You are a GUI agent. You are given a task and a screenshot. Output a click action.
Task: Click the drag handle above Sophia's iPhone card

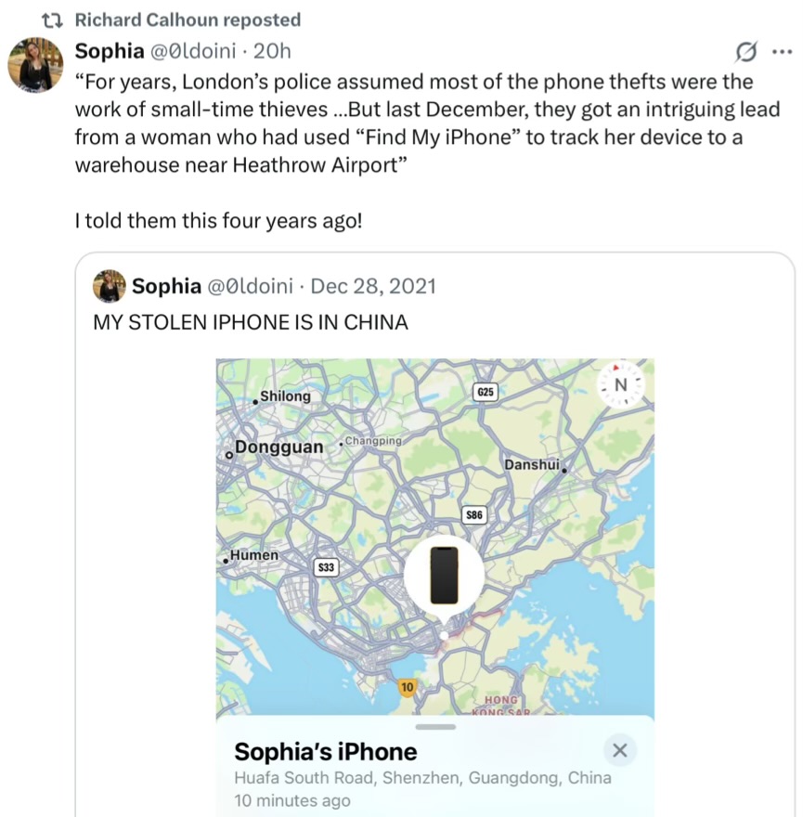point(436,726)
